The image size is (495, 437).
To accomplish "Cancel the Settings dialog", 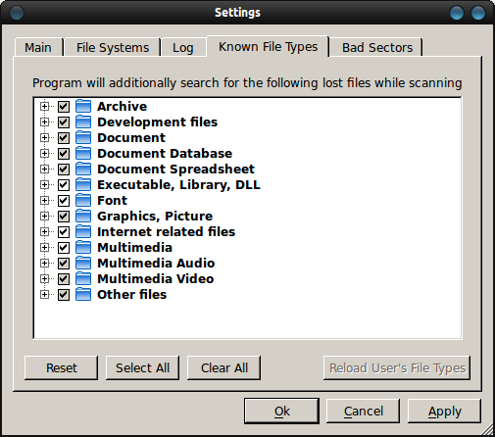I will 364,411.
